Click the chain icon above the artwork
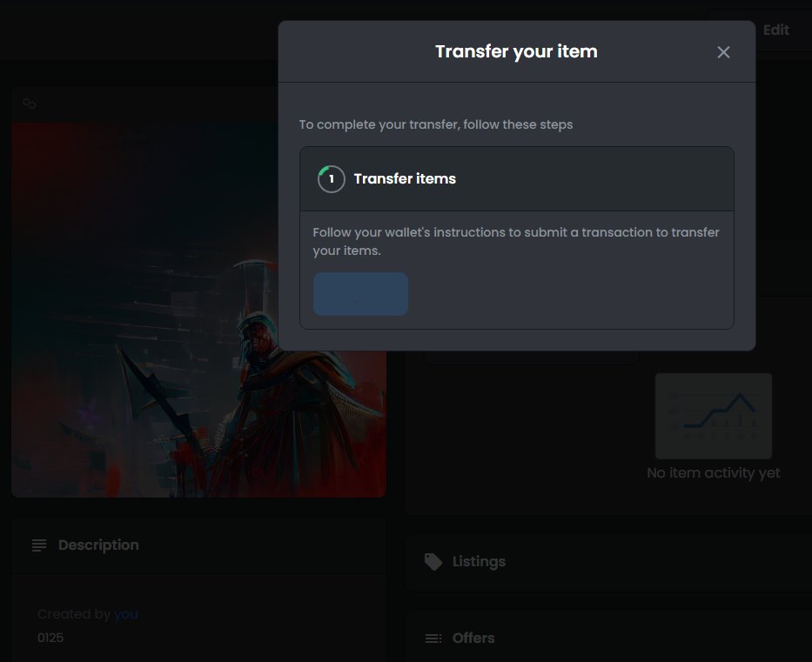The image size is (812, 662). pos(30,104)
